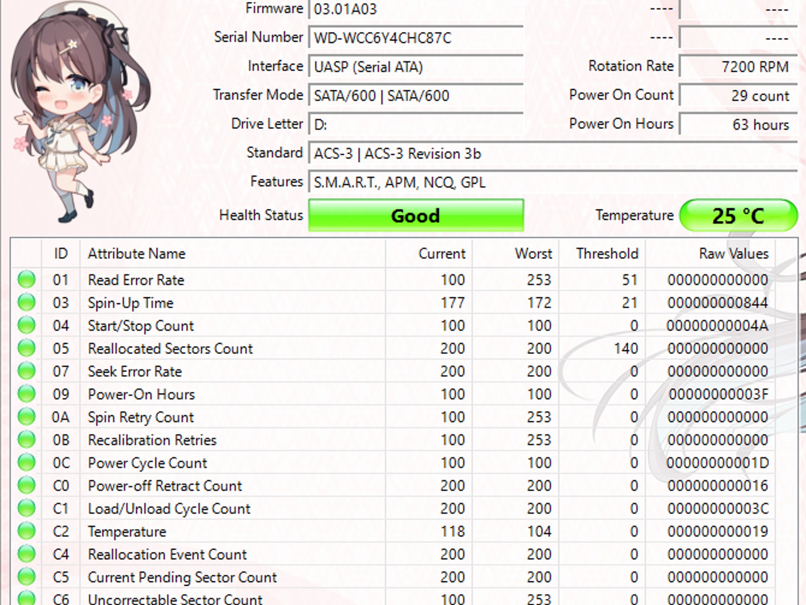Click raw value 00000000004A in Start/Stop row
806x605 pixels.
point(717,326)
